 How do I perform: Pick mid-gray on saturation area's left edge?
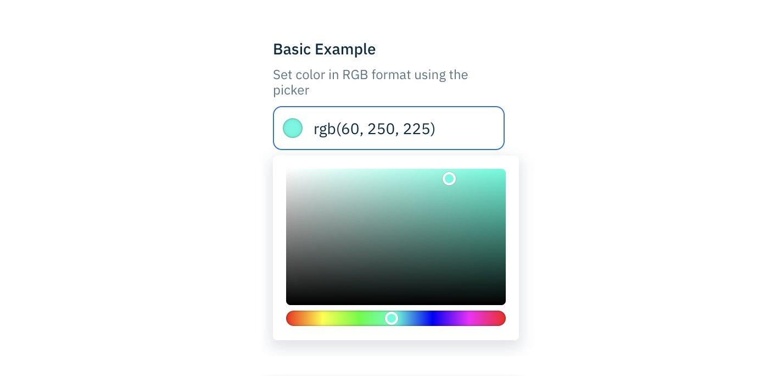288,237
